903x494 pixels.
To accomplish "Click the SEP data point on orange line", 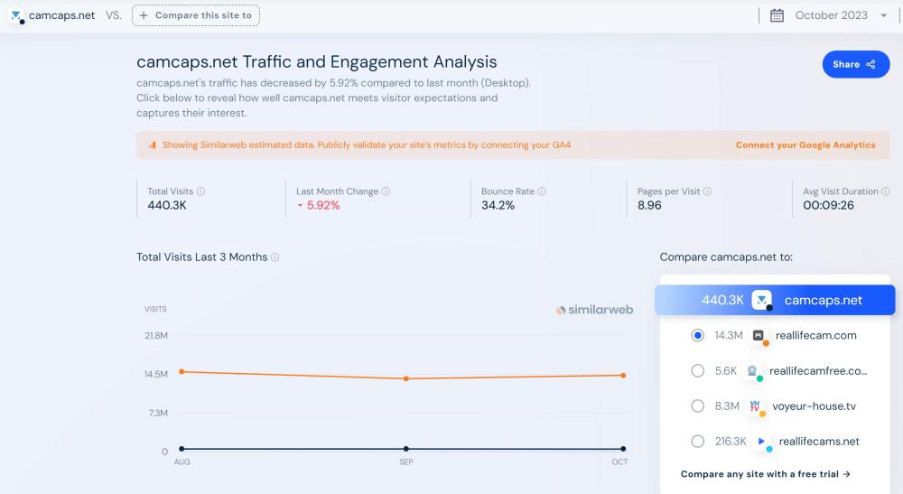I will (406, 378).
